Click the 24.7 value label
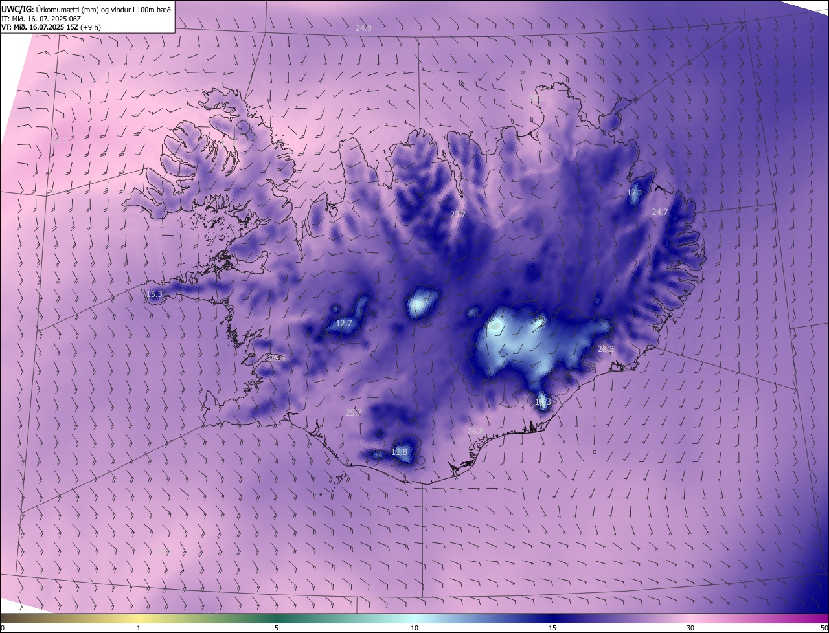This screenshot has height=633, width=829. click(x=659, y=212)
